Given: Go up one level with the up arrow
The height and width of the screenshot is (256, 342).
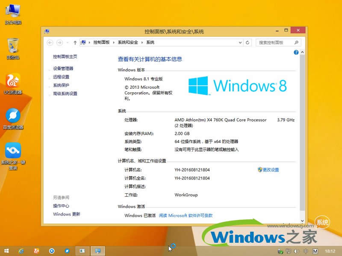Looking at the screenshot, I should 75,43.
